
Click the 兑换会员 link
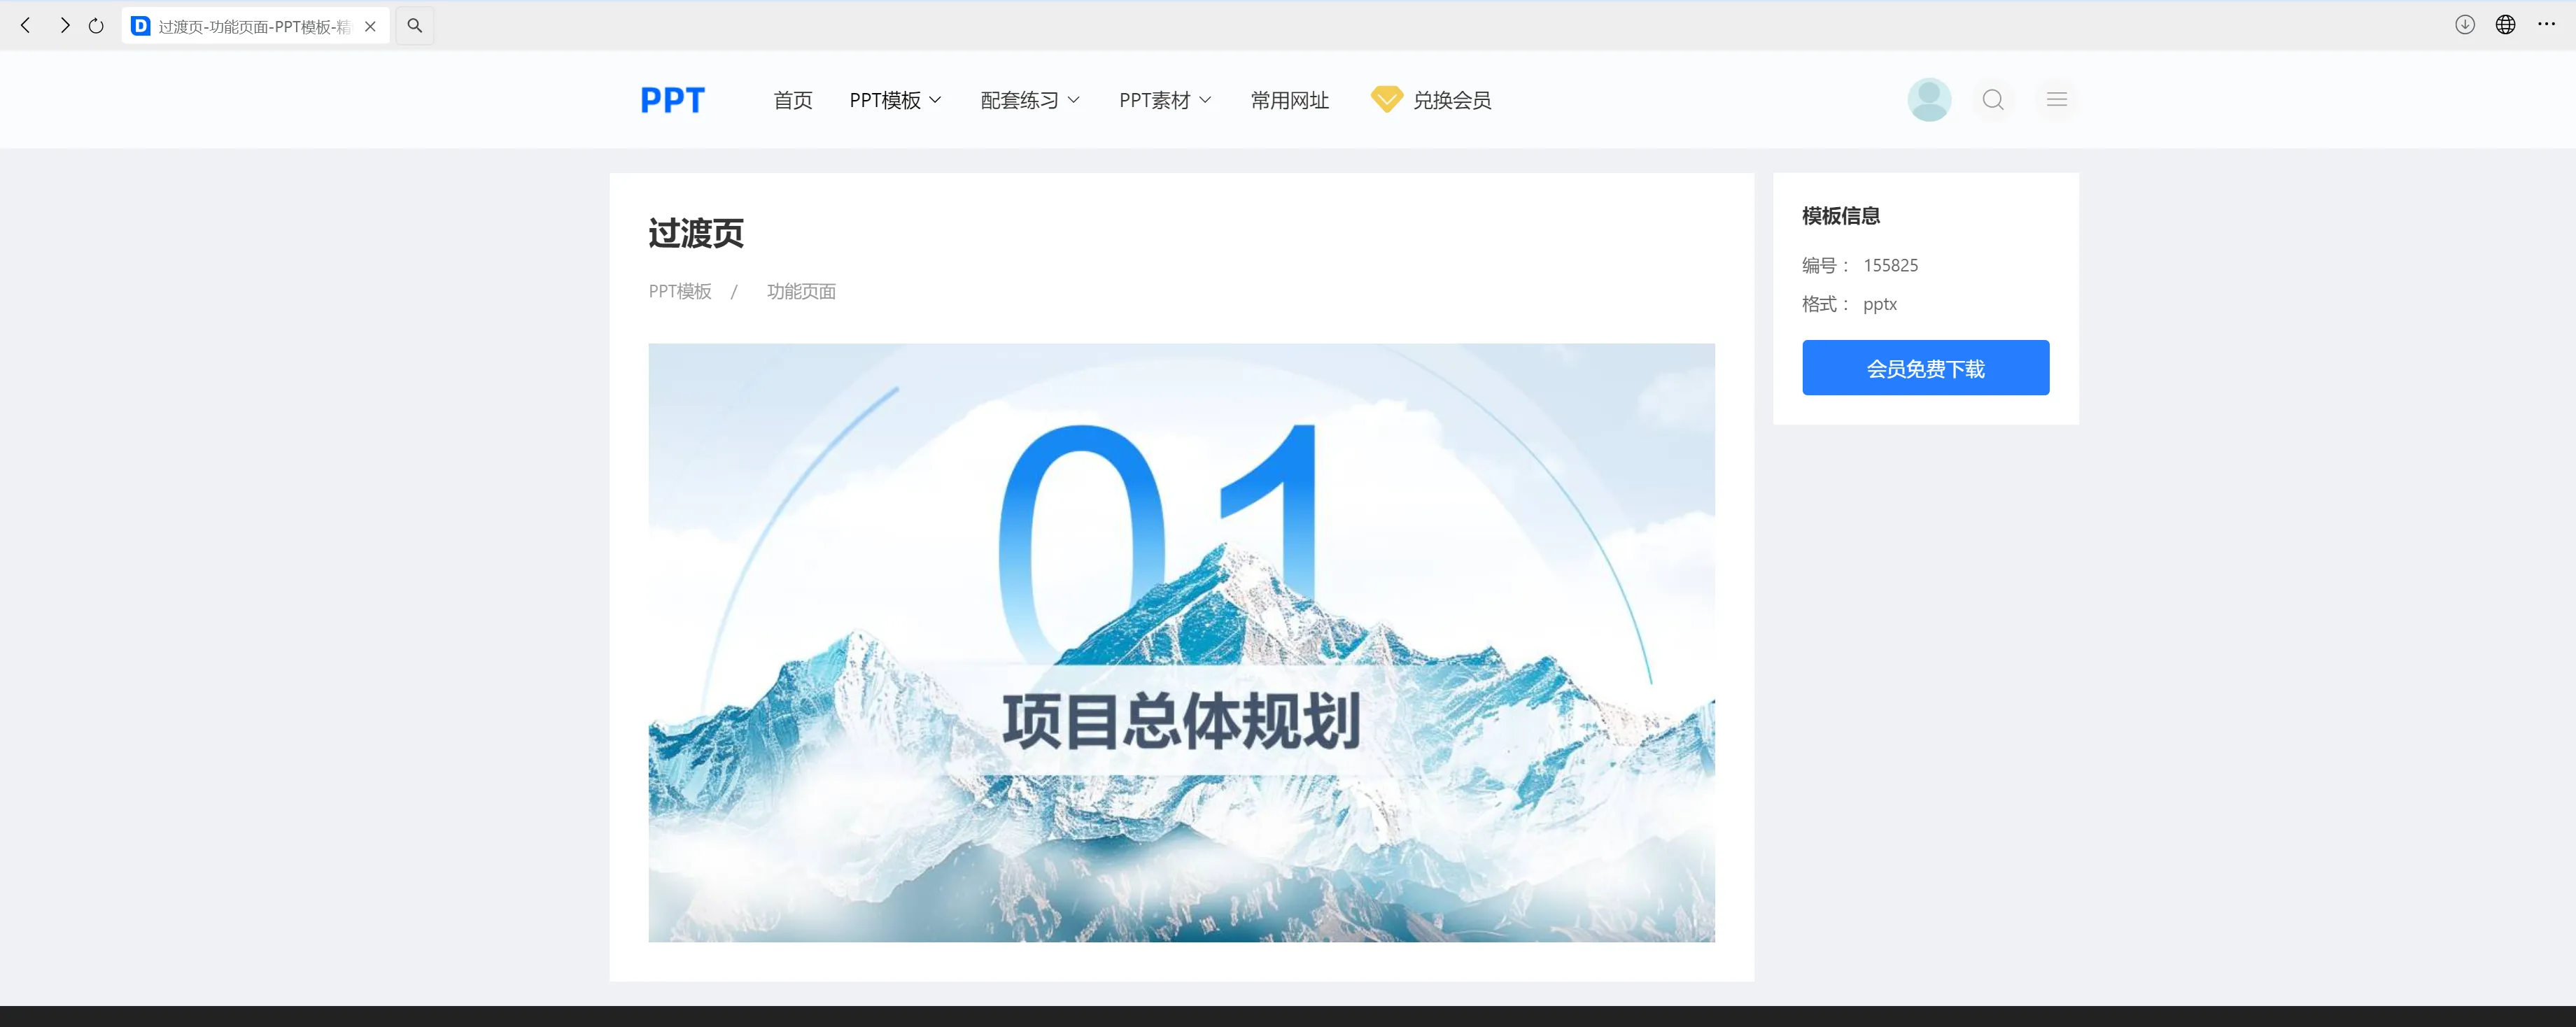pos(1432,100)
